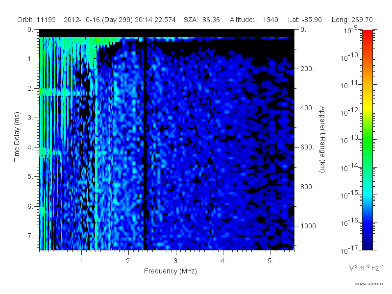This screenshot has height=294, width=392.
Task: Click the '3.' tick on Time Delay axis
Action: (30, 118)
